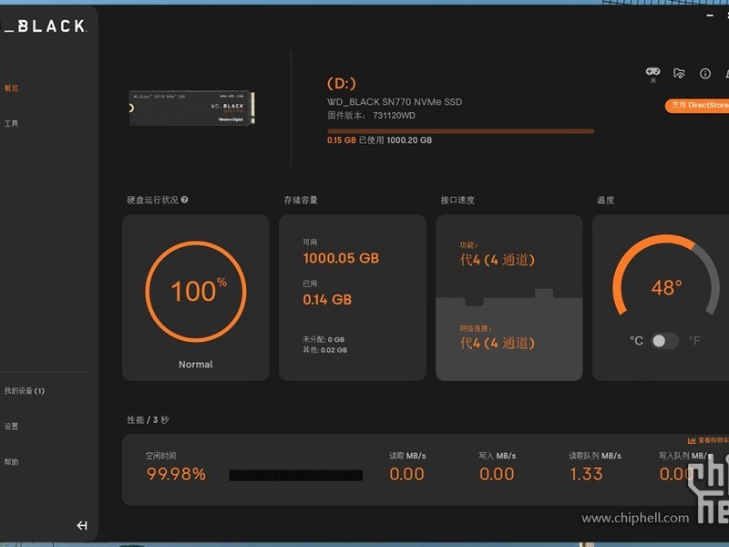Click the 读取队列 1.33 value
729x547 pixels.
[x=586, y=474]
